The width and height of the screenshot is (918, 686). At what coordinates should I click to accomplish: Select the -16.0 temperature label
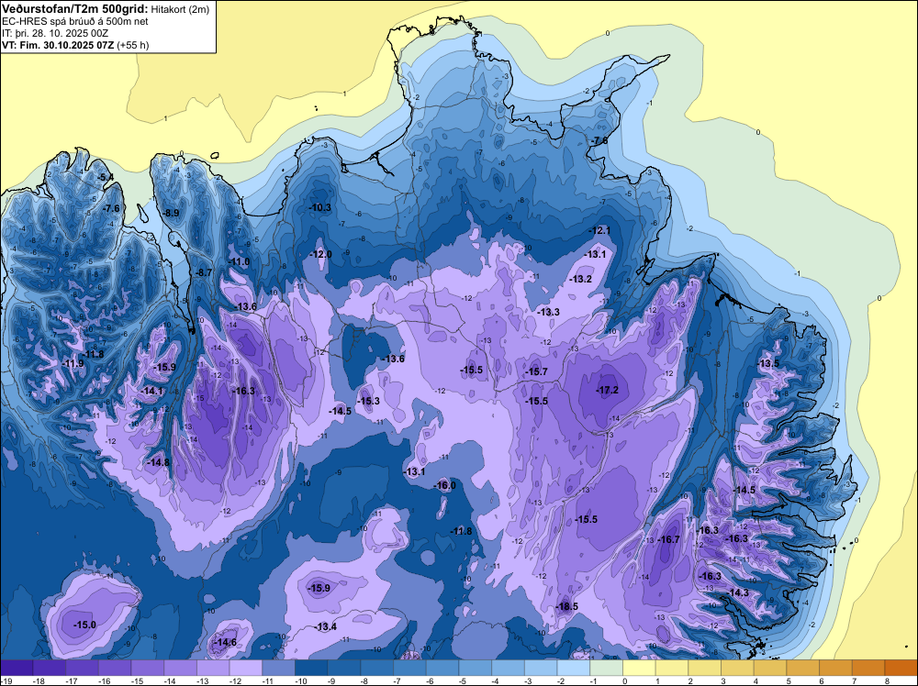pyautogui.click(x=444, y=485)
